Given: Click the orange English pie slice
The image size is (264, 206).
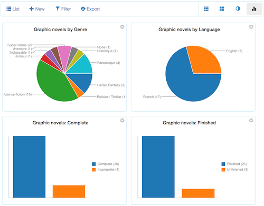Looking at the screenshot, I should click(x=205, y=59).
